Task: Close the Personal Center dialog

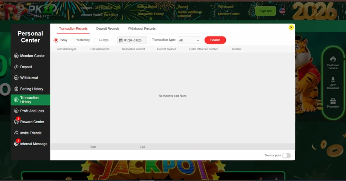Action: coord(291,27)
